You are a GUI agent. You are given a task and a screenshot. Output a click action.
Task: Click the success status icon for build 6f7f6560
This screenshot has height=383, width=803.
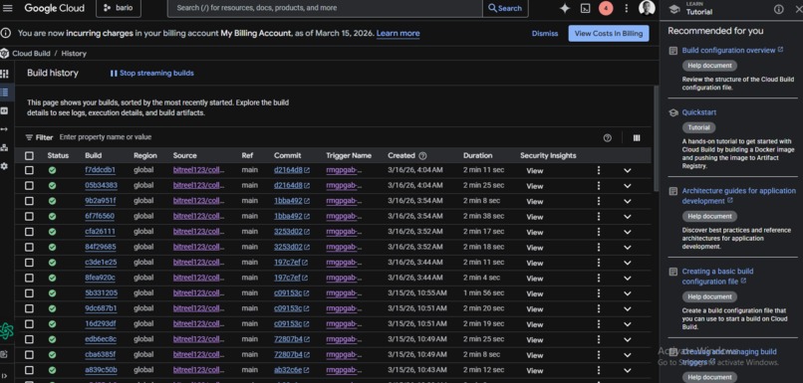(x=52, y=216)
